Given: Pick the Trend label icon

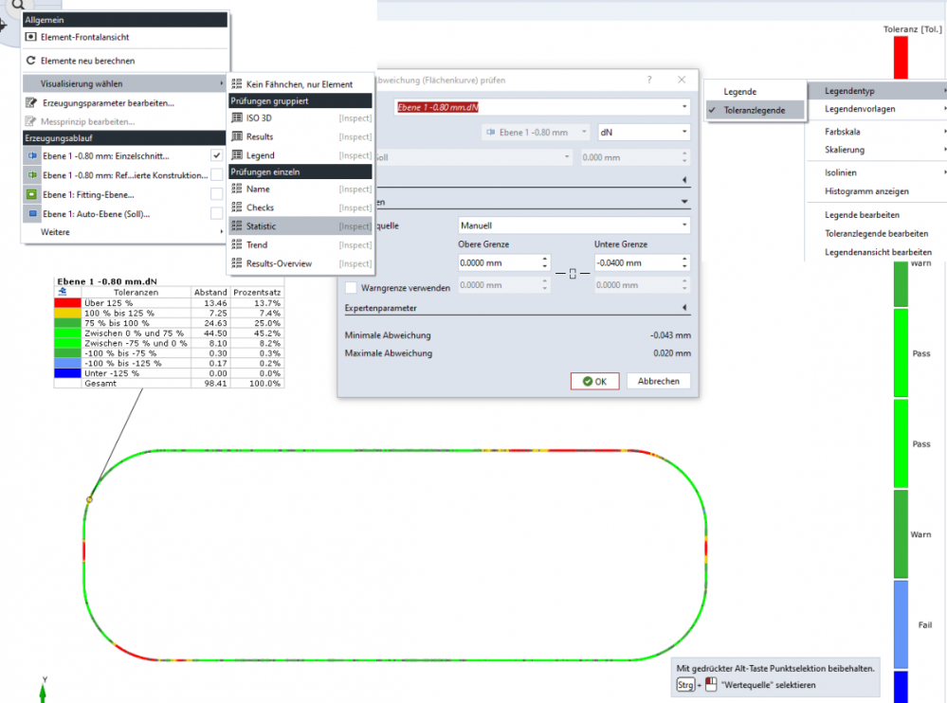Looking at the screenshot, I should tap(237, 244).
